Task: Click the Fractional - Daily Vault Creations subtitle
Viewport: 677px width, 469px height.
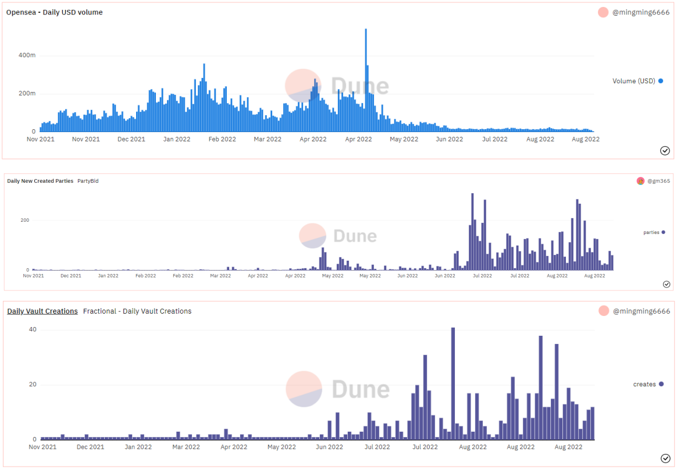Action: [137, 311]
